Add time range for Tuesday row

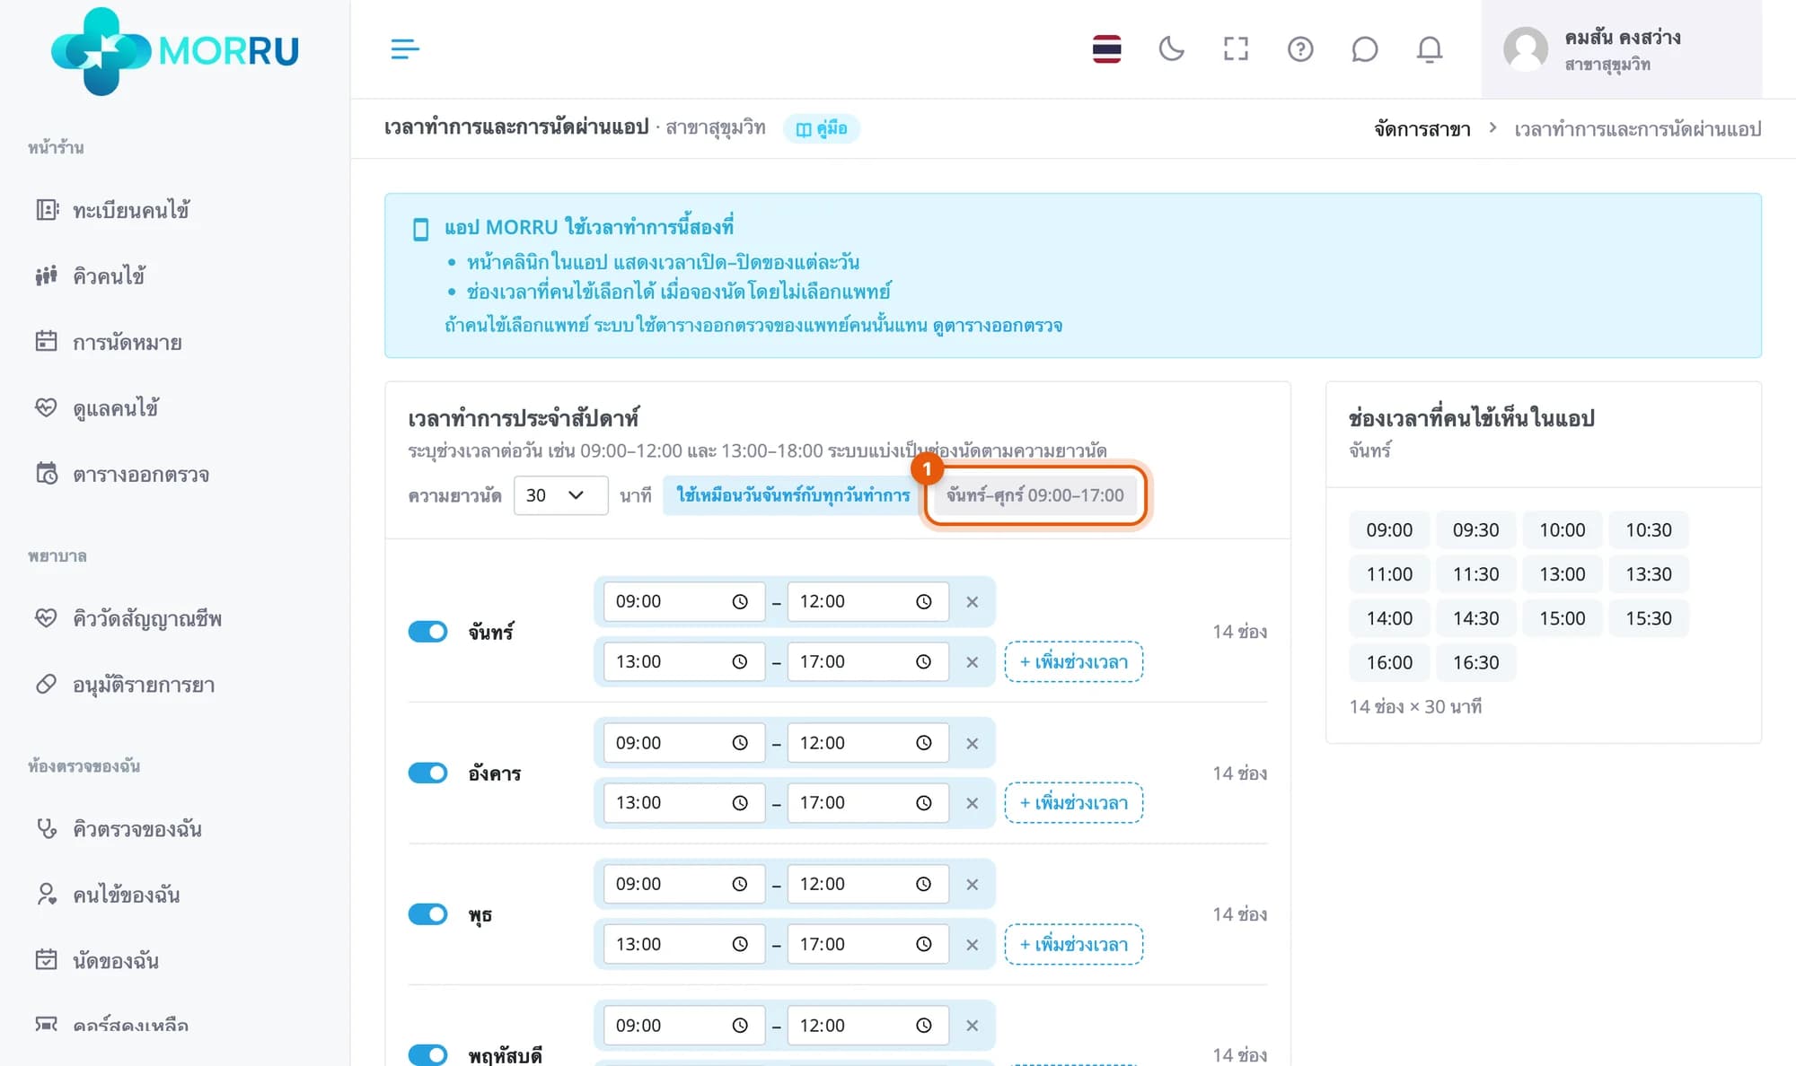coord(1073,803)
